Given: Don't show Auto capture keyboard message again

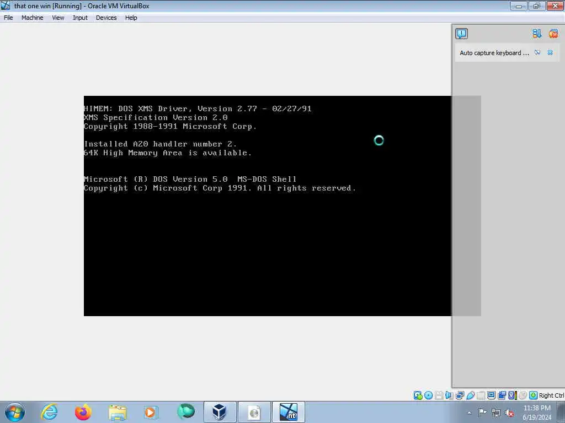Looking at the screenshot, I should pyautogui.click(x=537, y=52).
